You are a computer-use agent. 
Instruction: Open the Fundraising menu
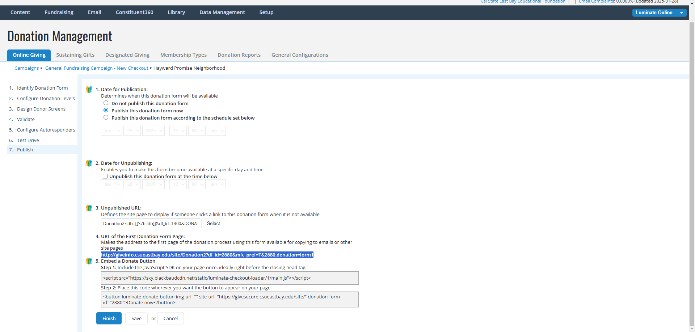pyautogui.click(x=59, y=12)
